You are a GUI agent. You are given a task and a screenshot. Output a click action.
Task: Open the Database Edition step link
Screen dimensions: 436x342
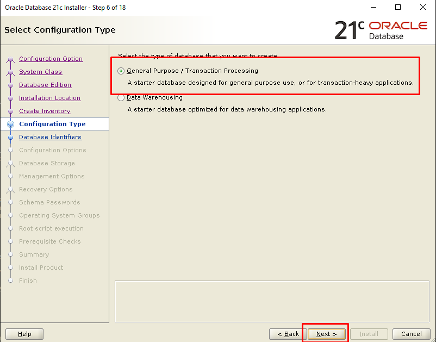tap(45, 85)
